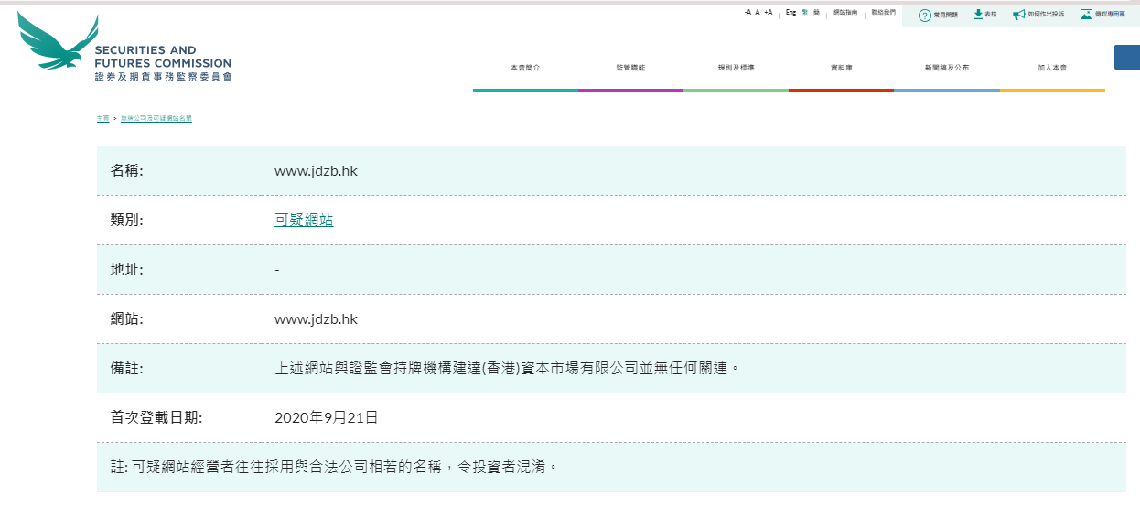Expand 規則及標準 navigation menu
Viewport: 1140px width, 517px height.
(736, 69)
